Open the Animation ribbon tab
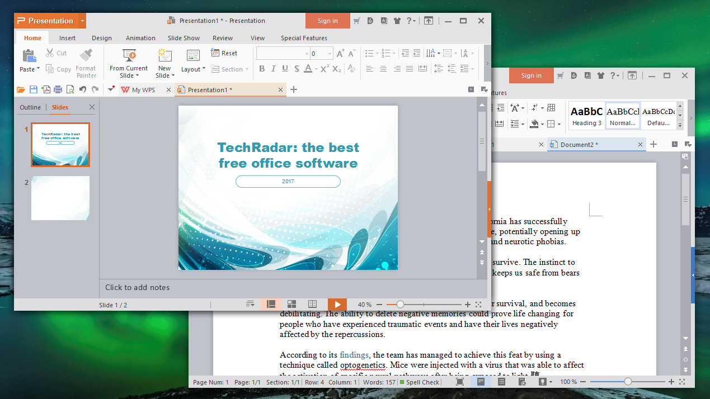 (140, 38)
